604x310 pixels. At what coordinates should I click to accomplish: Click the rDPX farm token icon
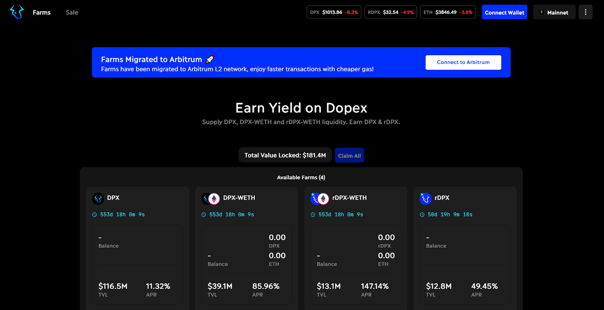pos(425,198)
